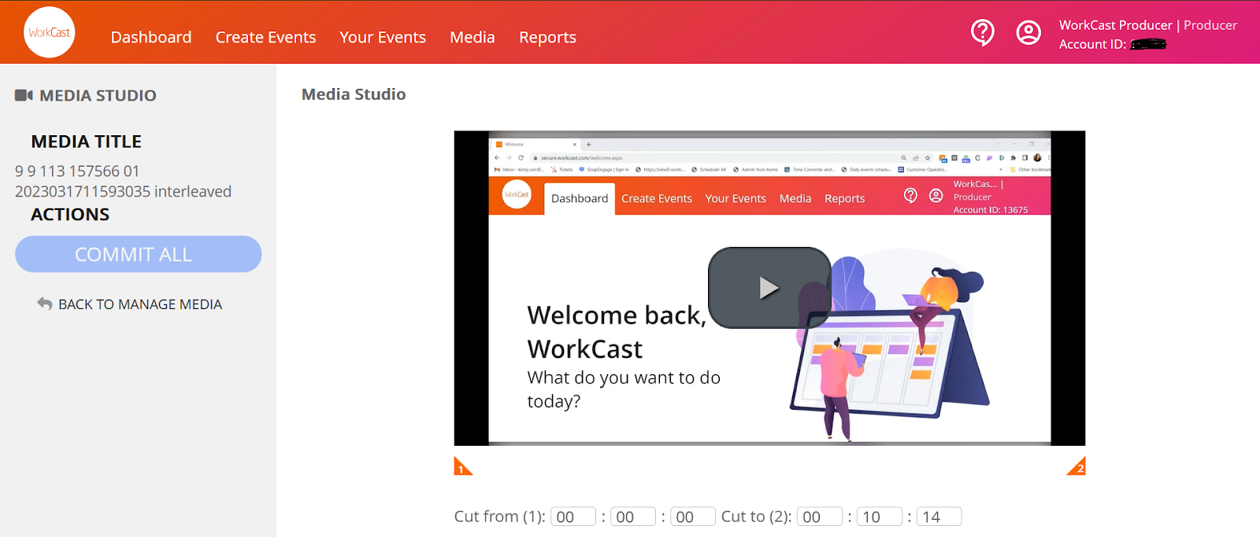Click the ACTIONS heading in sidebar
Image resolution: width=1260 pixels, height=537 pixels.
tap(70, 215)
